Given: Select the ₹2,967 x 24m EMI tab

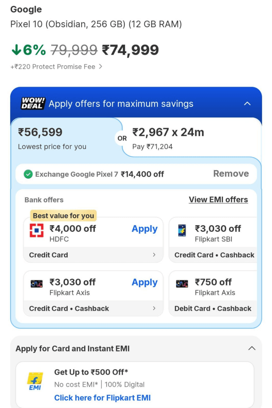Looking at the screenshot, I should coord(170,138).
